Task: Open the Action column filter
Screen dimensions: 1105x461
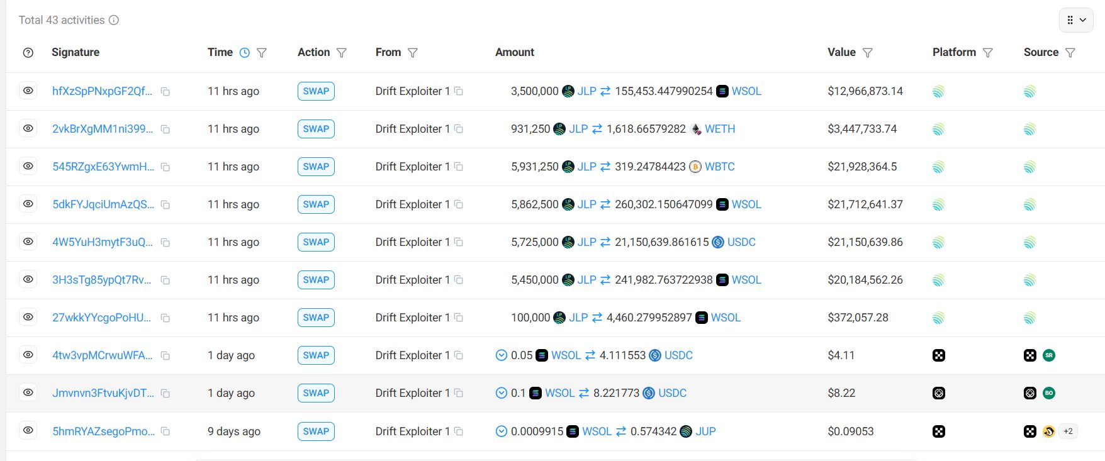Action: [x=342, y=53]
